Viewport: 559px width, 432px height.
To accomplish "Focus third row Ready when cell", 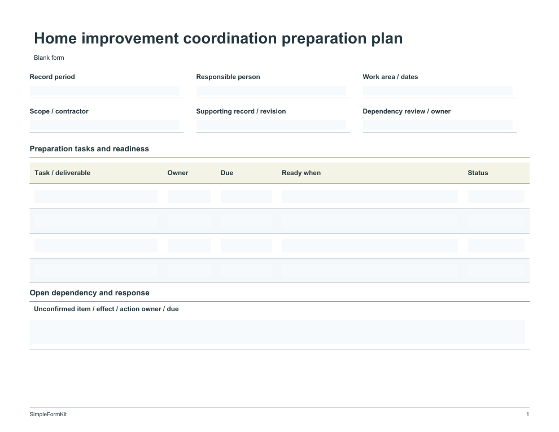I will click(370, 246).
